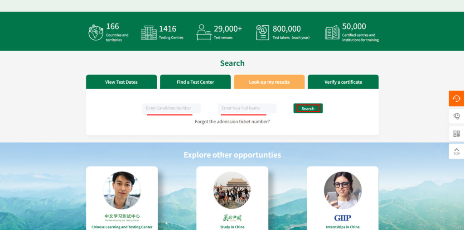
Task: Click the desk icon for test venues
Action: click(x=204, y=32)
